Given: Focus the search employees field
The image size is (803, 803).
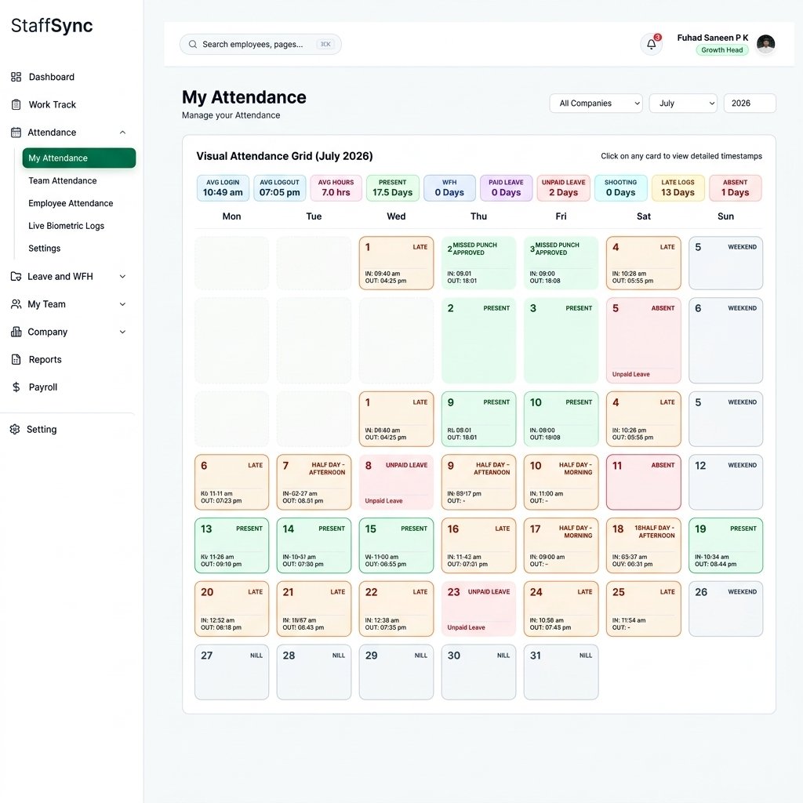Looking at the screenshot, I should [260, 44].
